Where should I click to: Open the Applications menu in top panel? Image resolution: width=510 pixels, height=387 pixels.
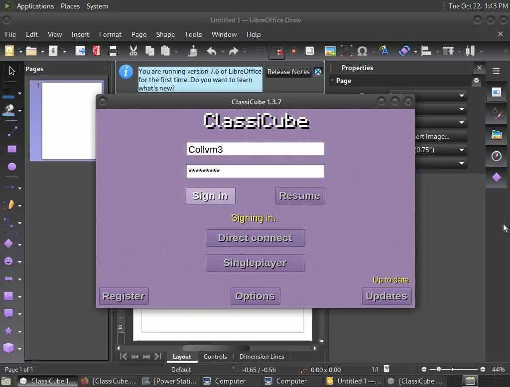coord(35,6)
